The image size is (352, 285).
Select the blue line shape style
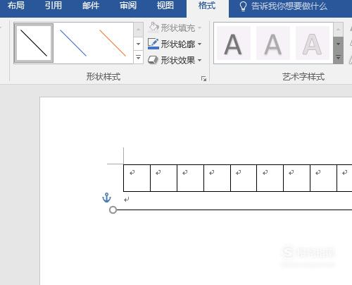(73, 43)
